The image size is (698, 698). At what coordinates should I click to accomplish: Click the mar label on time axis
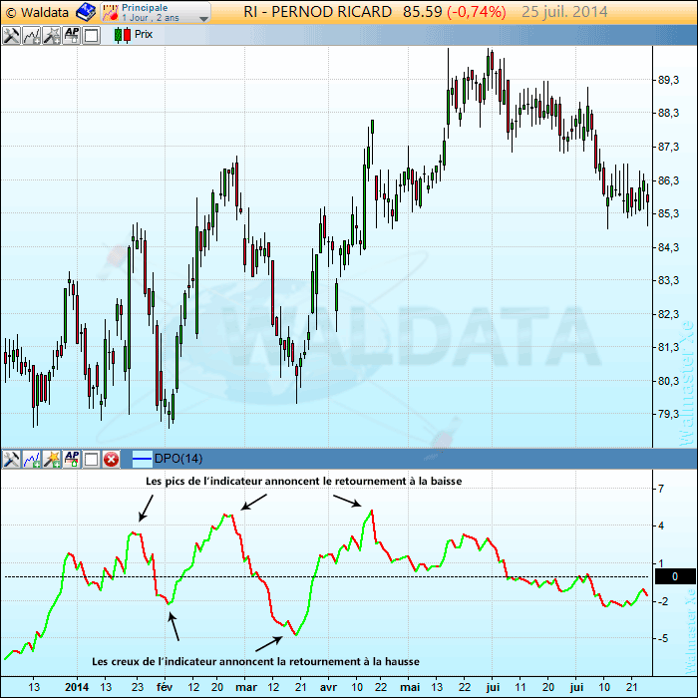point(246,687)
